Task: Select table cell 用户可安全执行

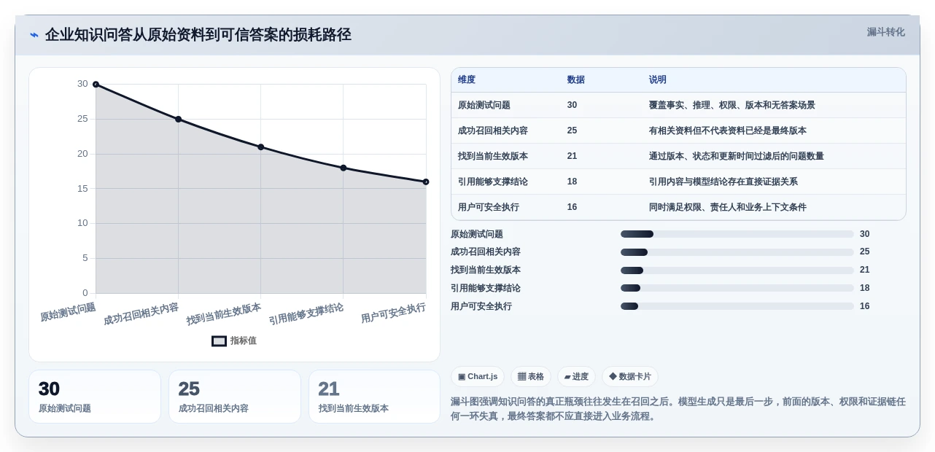Action: tap(489, 207)
